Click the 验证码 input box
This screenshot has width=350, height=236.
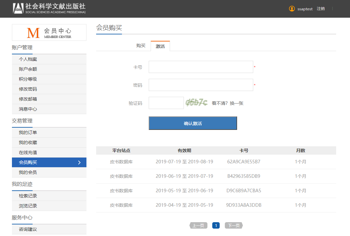[x=166, y=103]
